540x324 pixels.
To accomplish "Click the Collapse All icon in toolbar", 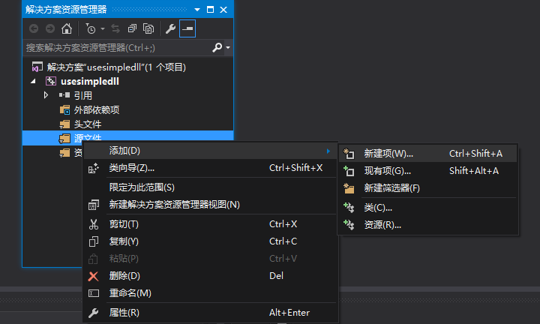I will 132,28.
